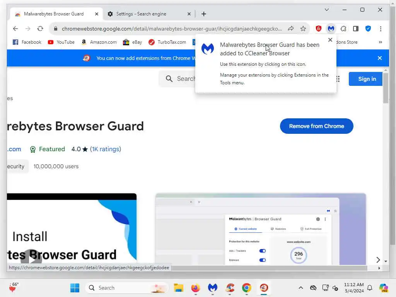The width and height of the screenshot is (396, 297).
Task: Dismiss the extension added popup
Action: tap(330, 40)
